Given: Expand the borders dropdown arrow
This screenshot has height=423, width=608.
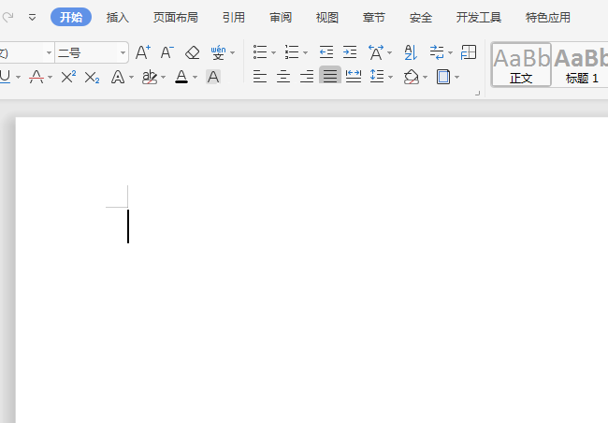Looking at the screenshot, I should (457, 78).
